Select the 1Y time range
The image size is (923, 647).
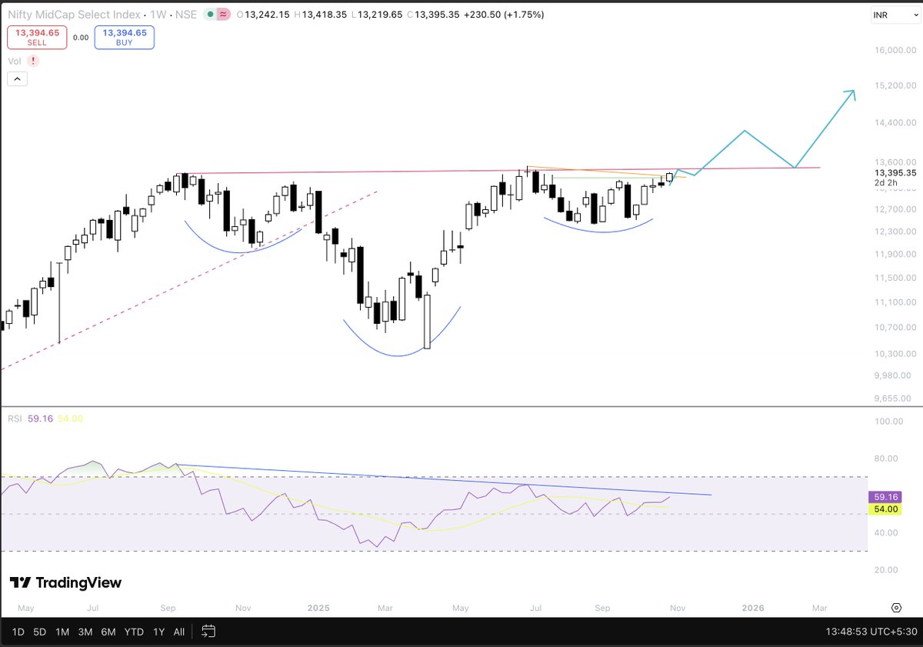(x=158, y=632)
